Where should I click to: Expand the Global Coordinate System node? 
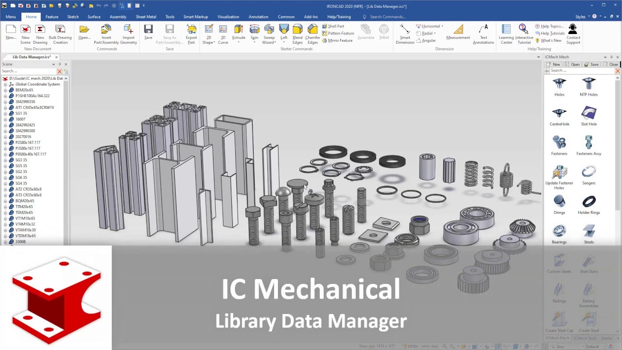point(5,84)
